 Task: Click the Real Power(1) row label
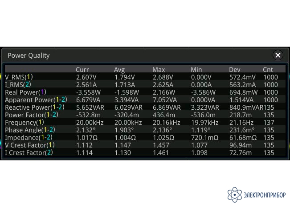coord(25,92)
